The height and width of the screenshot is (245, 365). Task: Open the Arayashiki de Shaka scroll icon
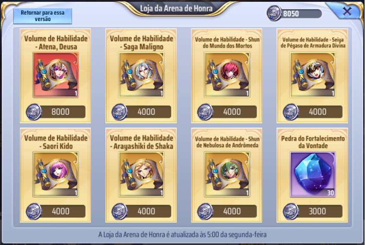point(141,174)
